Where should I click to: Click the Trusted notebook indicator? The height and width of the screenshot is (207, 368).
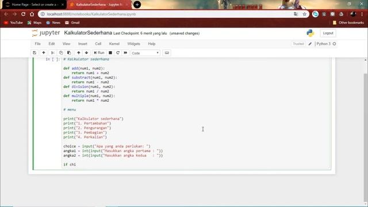coord(298,44)
